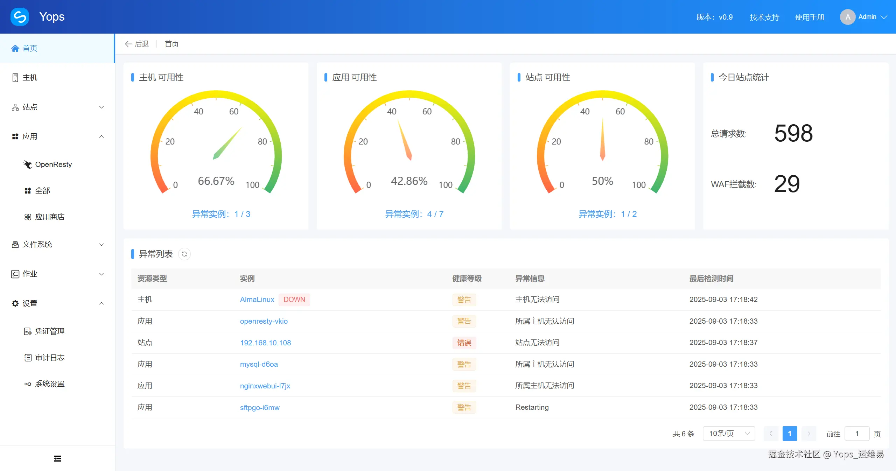Click the AlmaLinux instance link
The width and height of the screenshot is (896, 471).
coord(257,300)
